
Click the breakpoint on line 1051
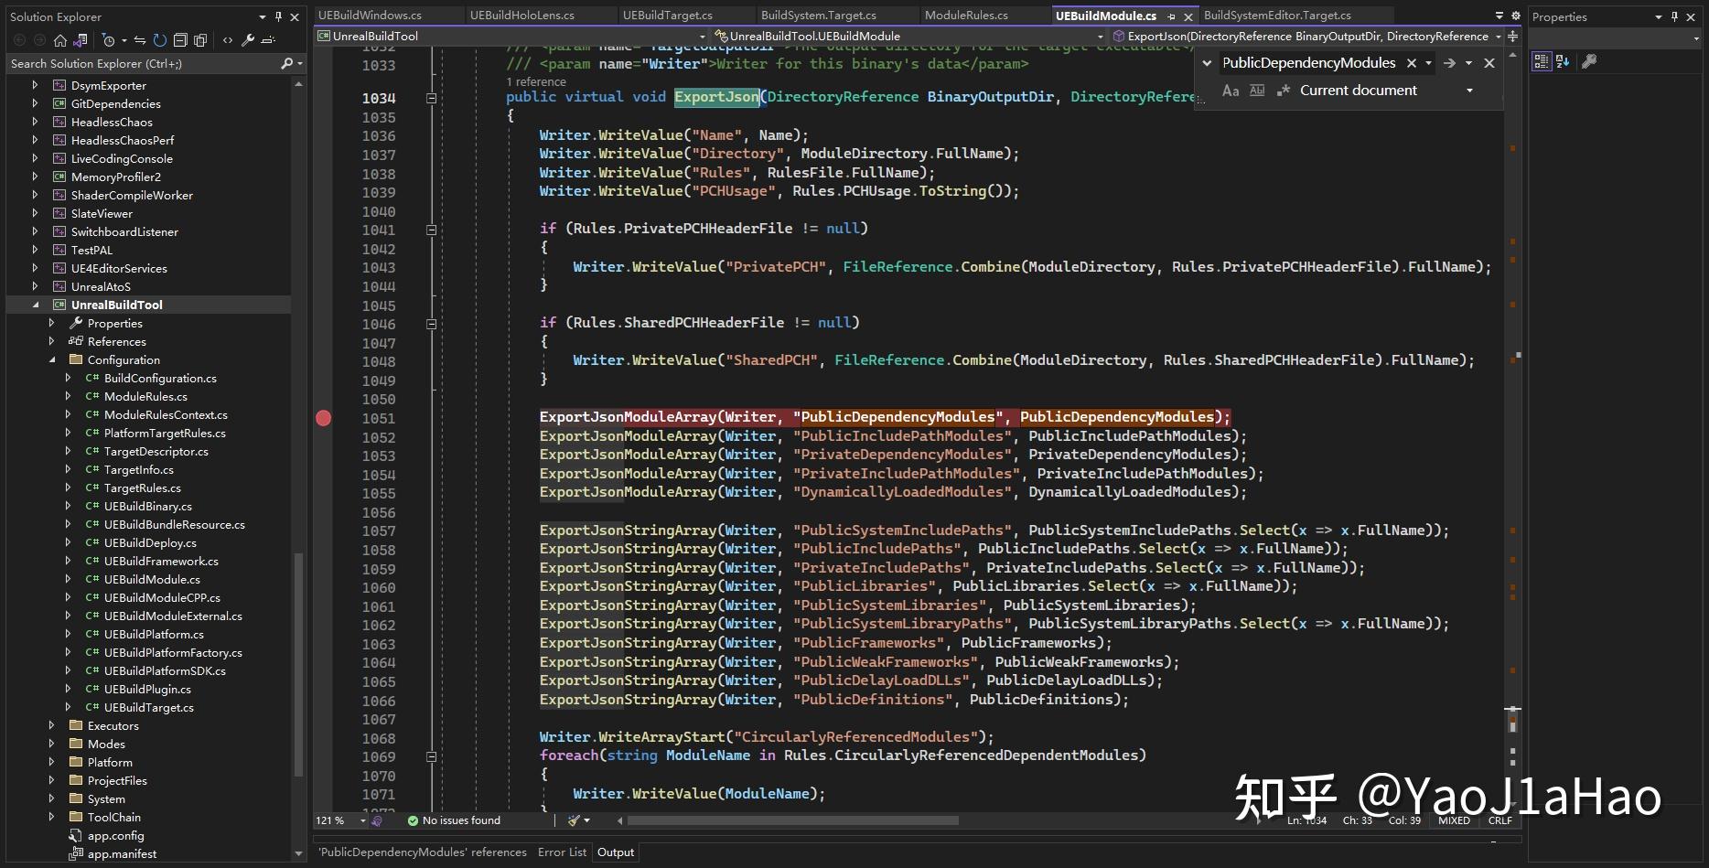[x=324, y=418]
